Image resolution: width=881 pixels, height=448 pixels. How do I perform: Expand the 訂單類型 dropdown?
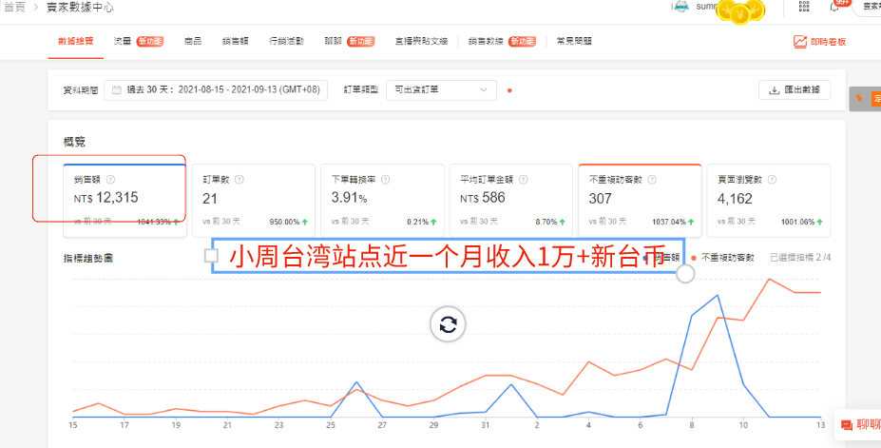click(x=441, y=90)
